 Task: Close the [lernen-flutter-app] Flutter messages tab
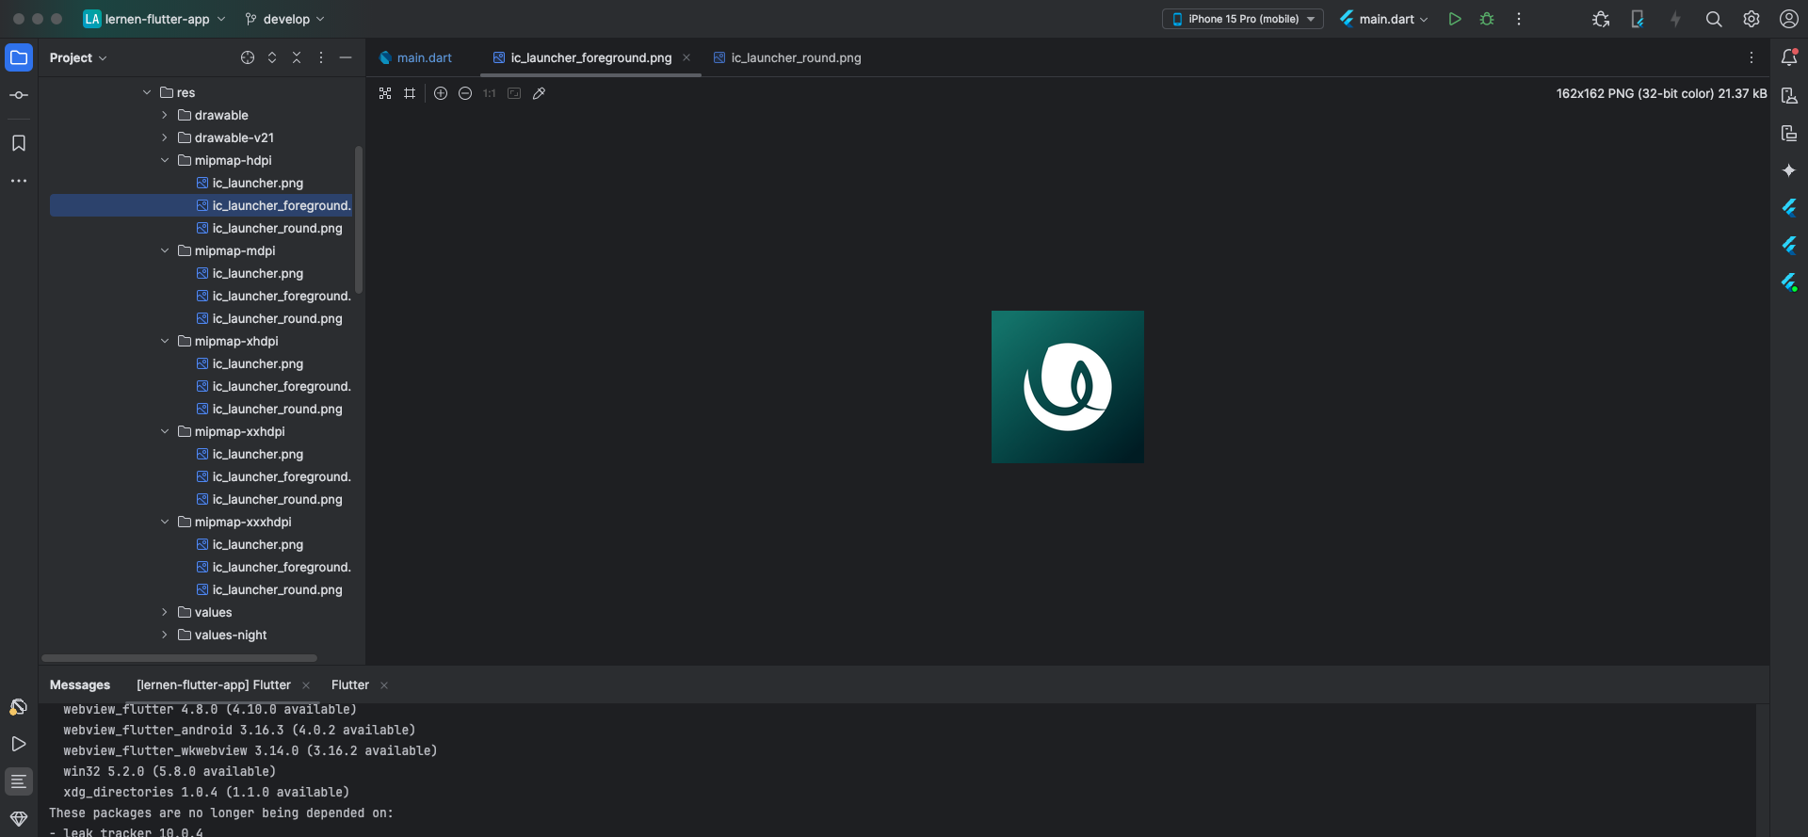(306, 685)
